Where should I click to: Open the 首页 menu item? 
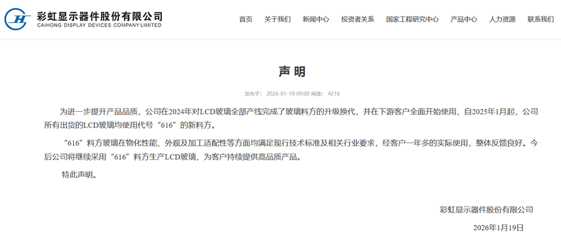pyautogui.click(x=246, y=19)
